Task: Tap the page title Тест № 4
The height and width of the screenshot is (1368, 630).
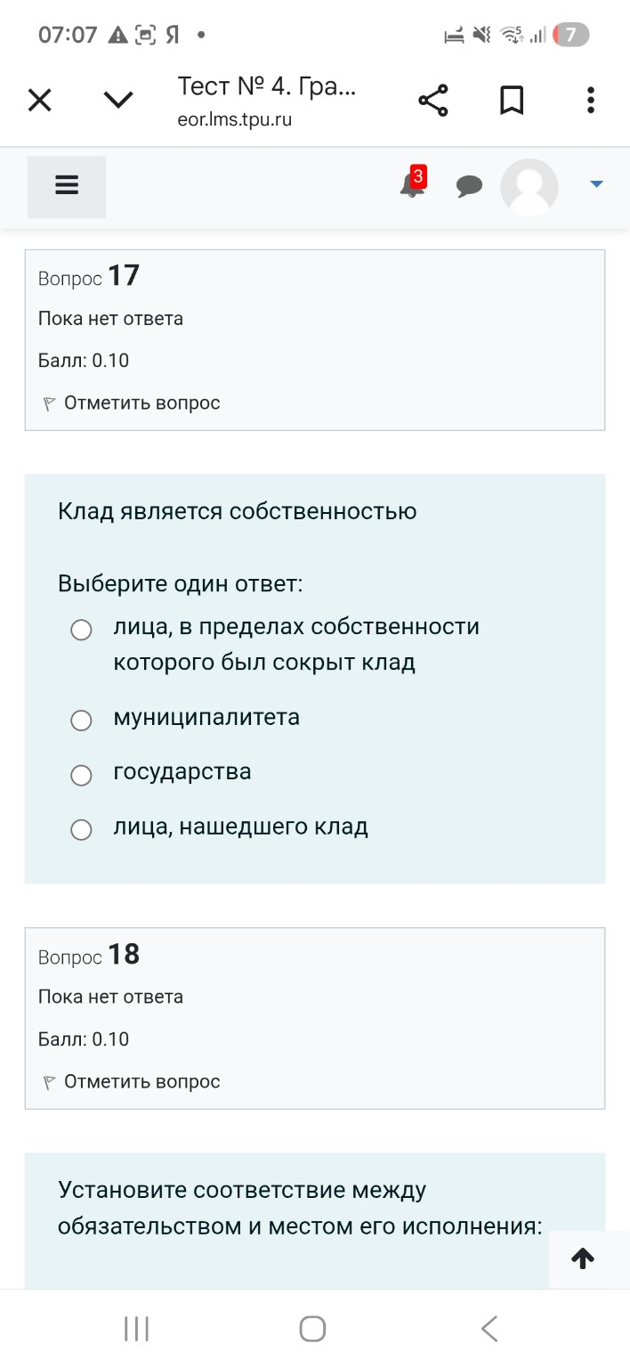Action: 266,86
